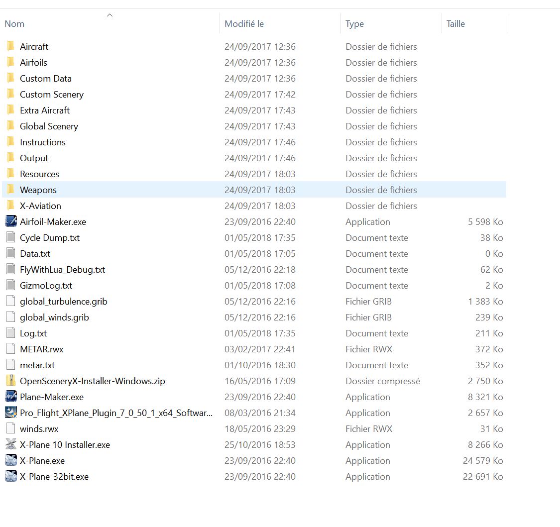Viewport: 560px width, 527px height.
Task: Click the FlyWithLua_Debug.txt document icon
Action: click(x=11, y=269)
